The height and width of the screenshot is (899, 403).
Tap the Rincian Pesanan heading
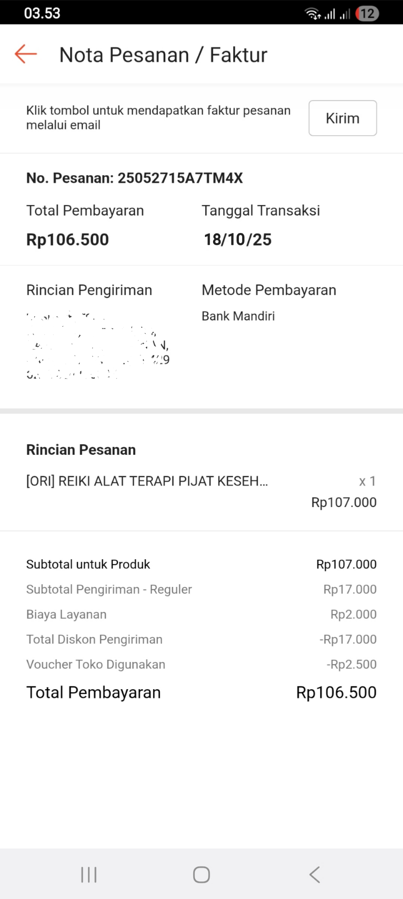tap(81, 450)
